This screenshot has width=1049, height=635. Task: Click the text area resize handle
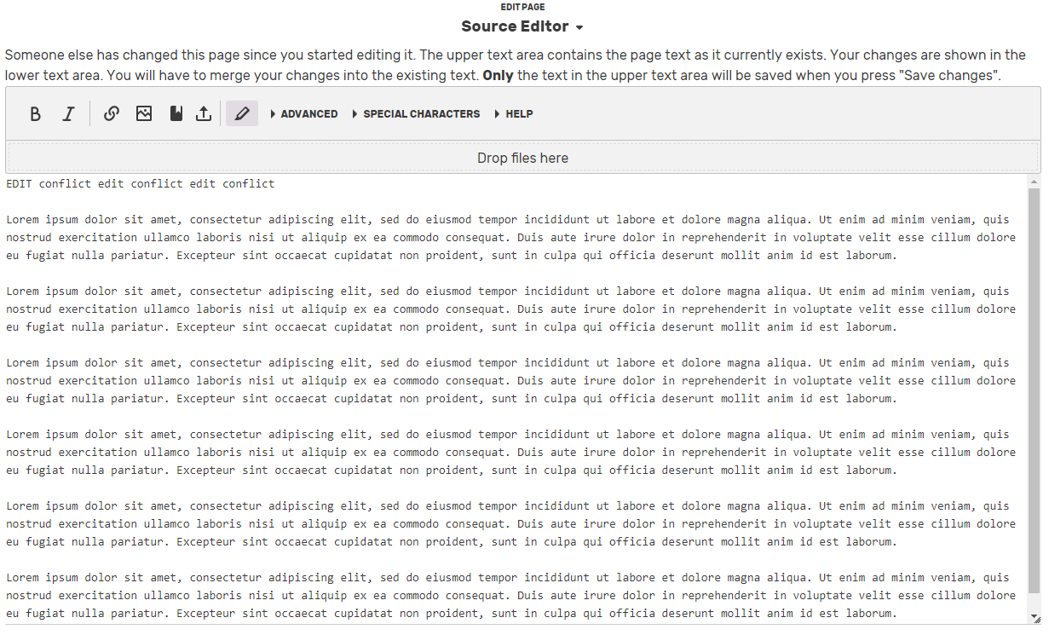coord(1035,618)
